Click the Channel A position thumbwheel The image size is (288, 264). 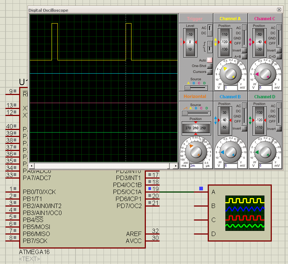[x=224, y=42]
